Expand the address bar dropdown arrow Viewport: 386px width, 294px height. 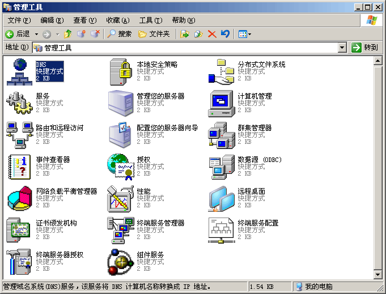point(342,48)
